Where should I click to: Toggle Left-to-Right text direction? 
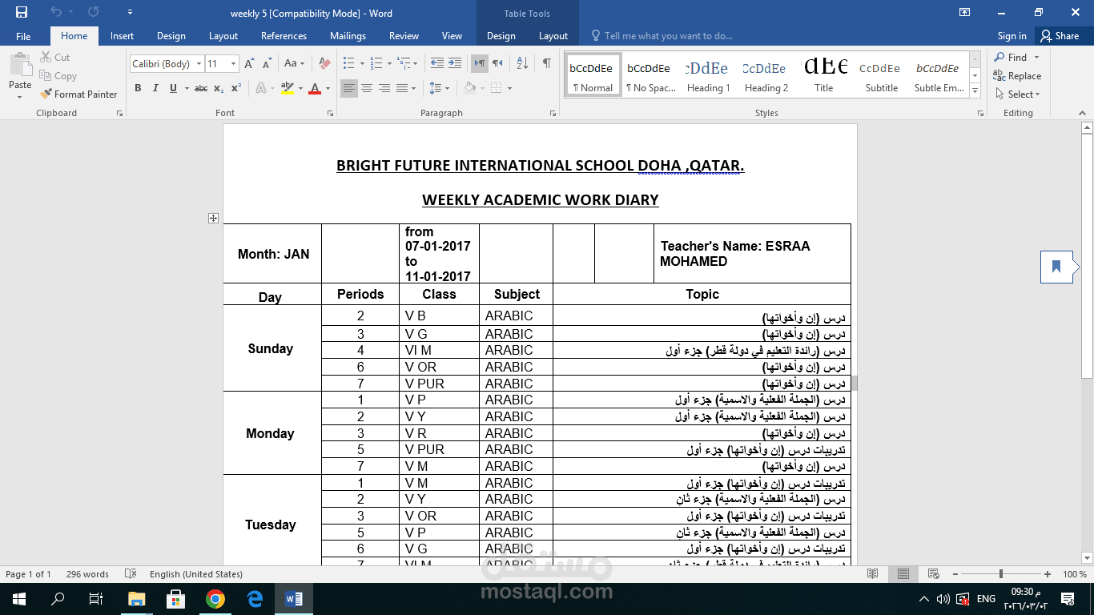coord(480,63)
